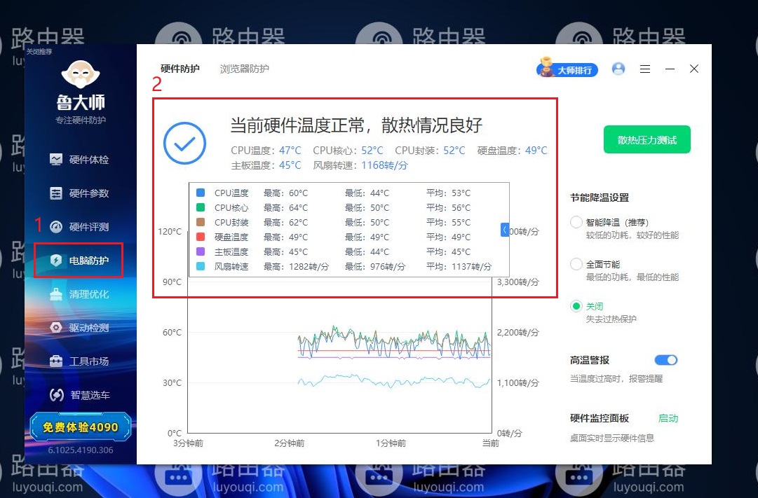Click the 风扇转速 1168转/分 reading
Viewport: 758px width, 498px height.
[360, 165]
